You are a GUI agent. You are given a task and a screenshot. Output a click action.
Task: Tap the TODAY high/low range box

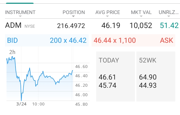coord(115,76)
